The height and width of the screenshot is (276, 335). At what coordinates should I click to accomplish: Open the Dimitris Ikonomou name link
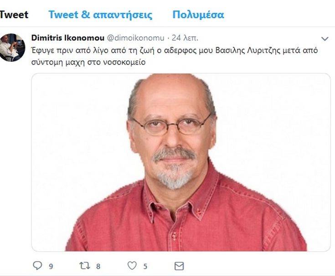pyautogui.click(x=68, y=38)
